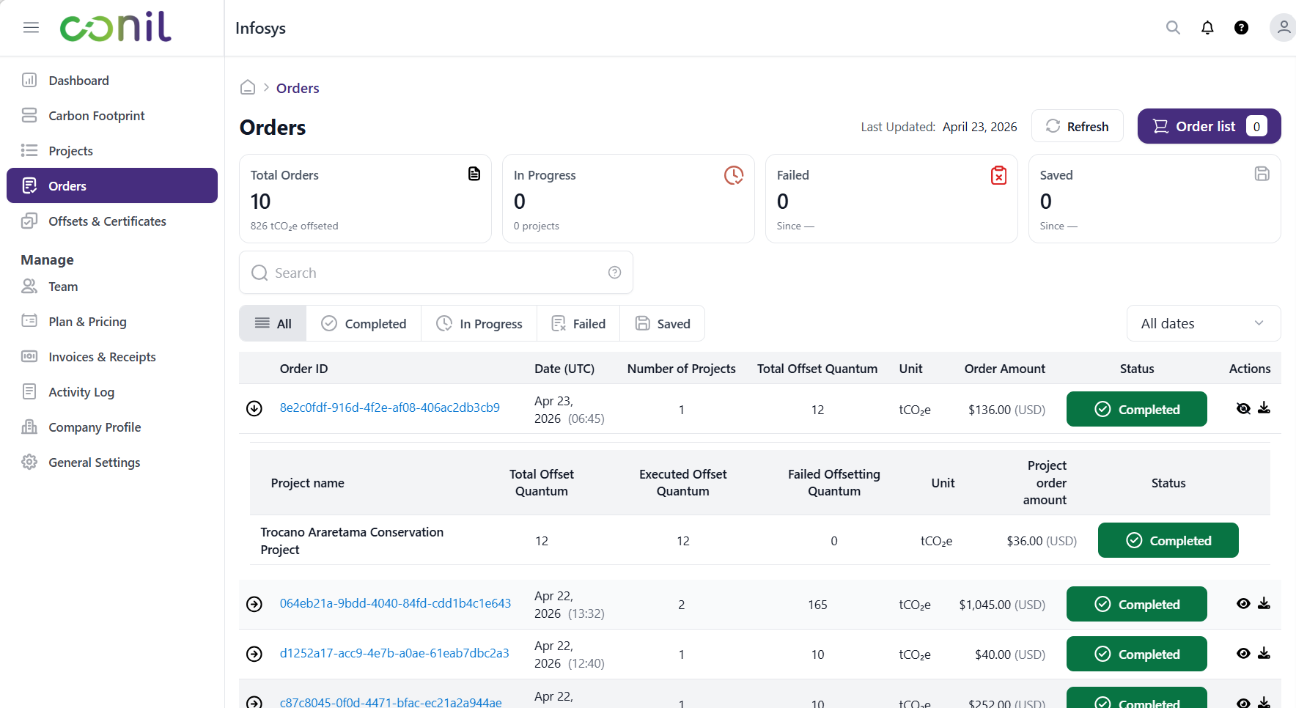Collapse the expanded 8e2c0fdf order row

[x=254, y=408]
